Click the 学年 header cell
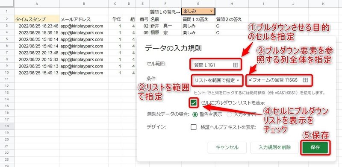342x167 pixels. pyautogui.click(x=115, y=19)
